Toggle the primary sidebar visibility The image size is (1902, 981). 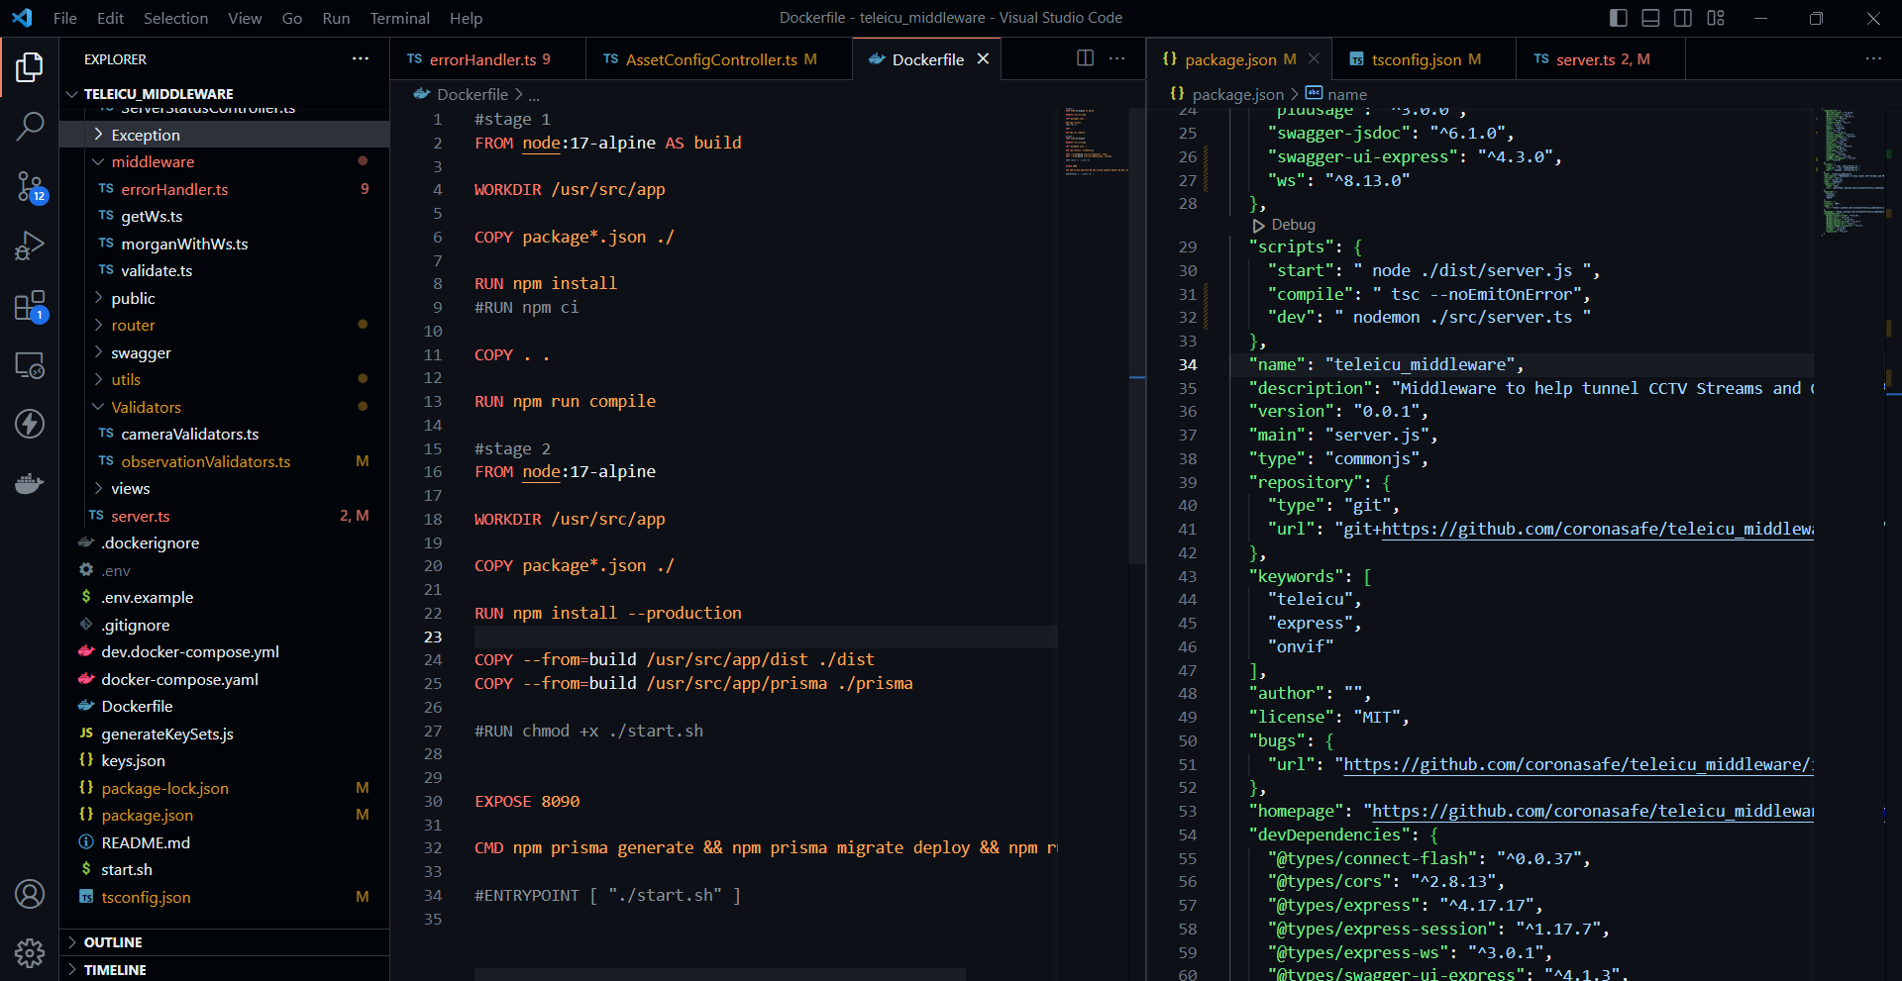[x=1617, y=18]
